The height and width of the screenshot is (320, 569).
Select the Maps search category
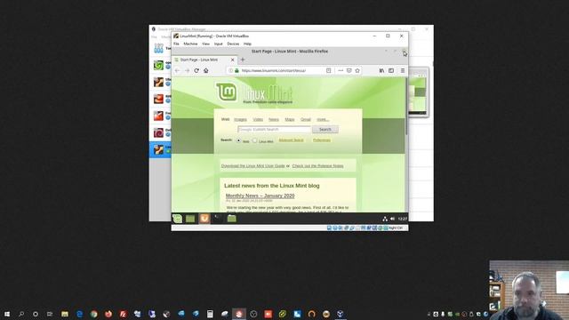point(290,119)
